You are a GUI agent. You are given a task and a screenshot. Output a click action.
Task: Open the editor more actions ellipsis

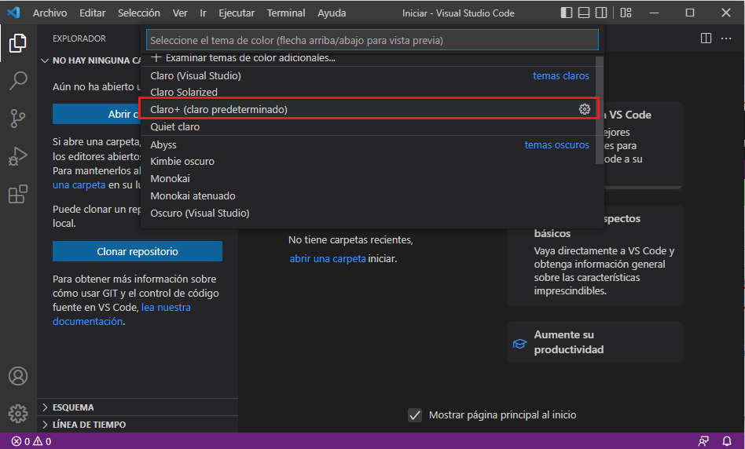coord(726,38)
